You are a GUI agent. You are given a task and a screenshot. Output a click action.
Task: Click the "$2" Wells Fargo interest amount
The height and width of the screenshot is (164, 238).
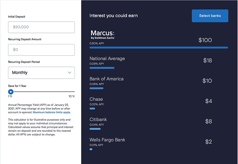tap(208, 142)
